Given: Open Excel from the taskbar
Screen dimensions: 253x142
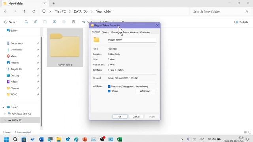Looking at the screenshot, I should coord(119,139).
